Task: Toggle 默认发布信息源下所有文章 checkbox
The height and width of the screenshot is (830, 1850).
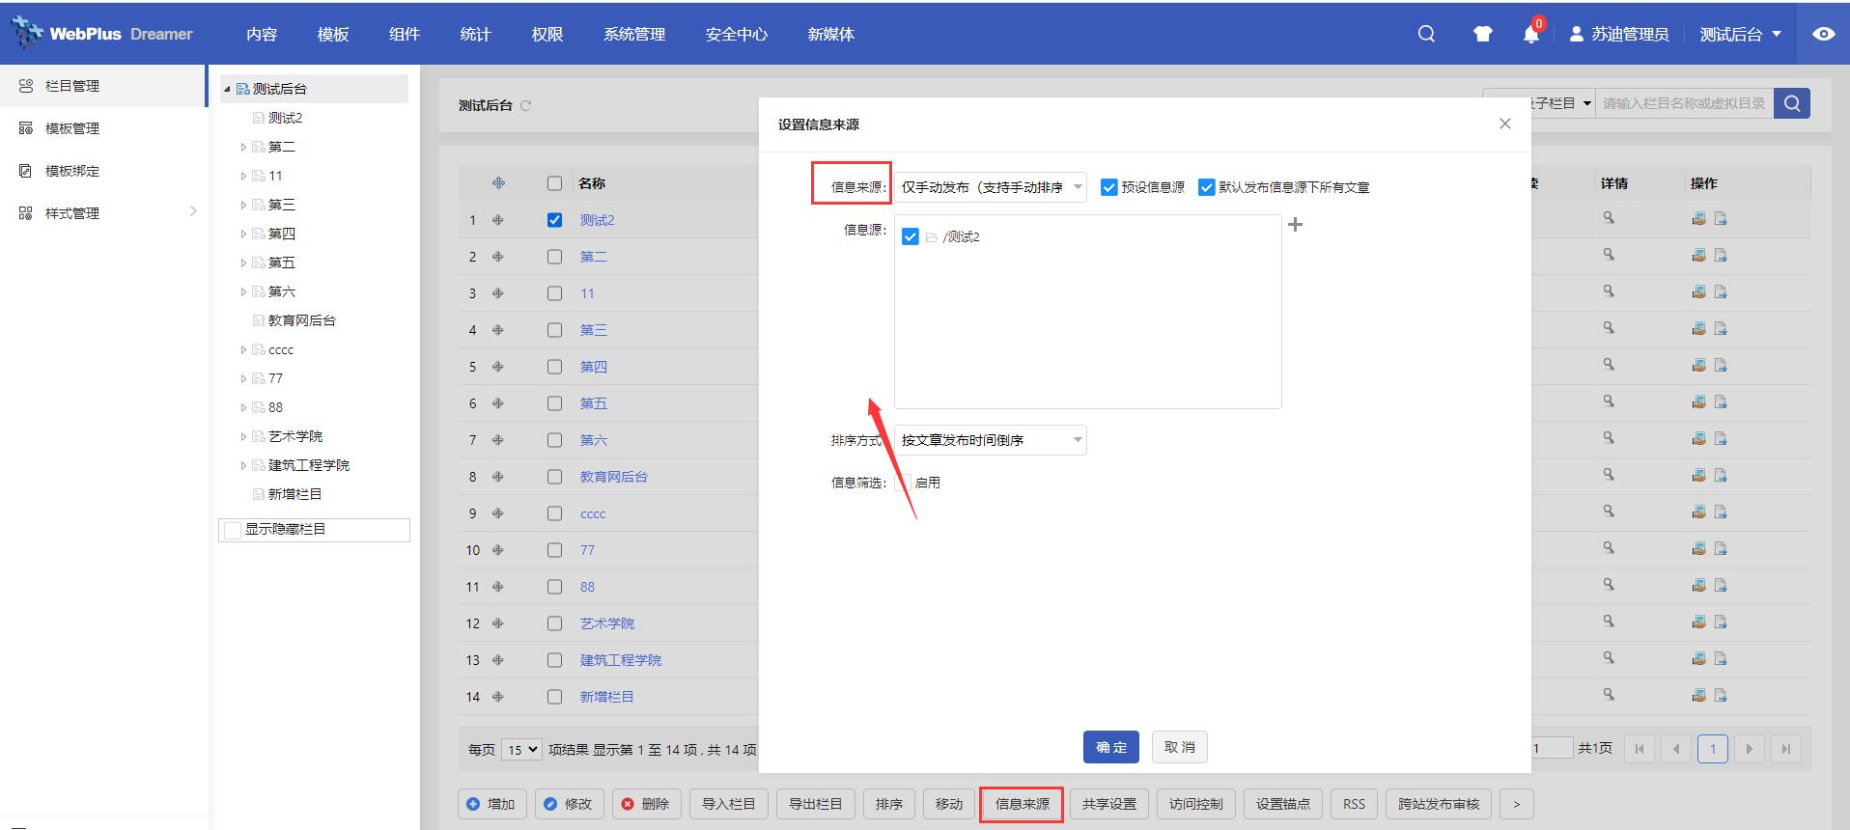Action: click(x=1207, y=187)
